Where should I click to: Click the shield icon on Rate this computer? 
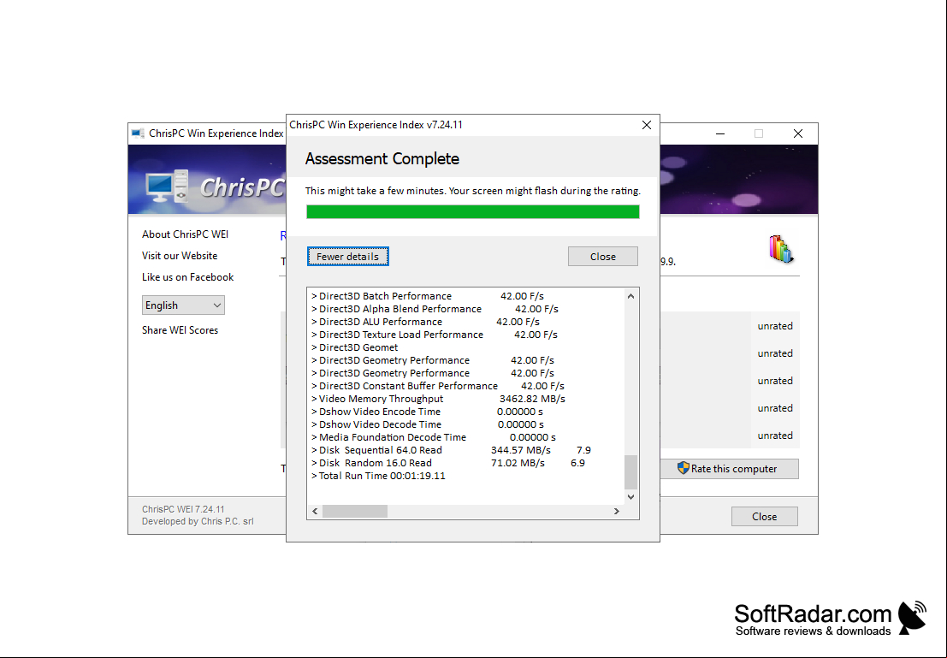[683, 468]
